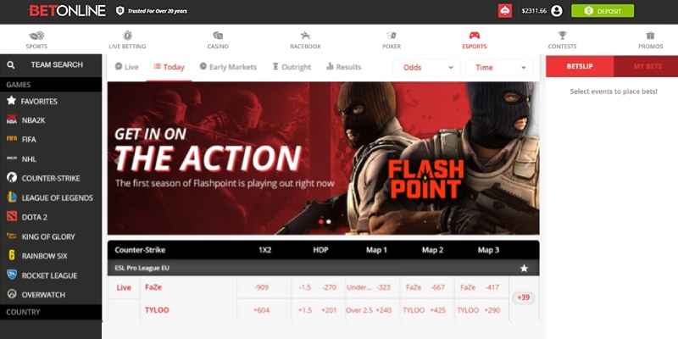This screenshot has width=678, height=339.
Task: Open the Odds format dropdown
Action: pyautogui.click(x=426, y=68)
